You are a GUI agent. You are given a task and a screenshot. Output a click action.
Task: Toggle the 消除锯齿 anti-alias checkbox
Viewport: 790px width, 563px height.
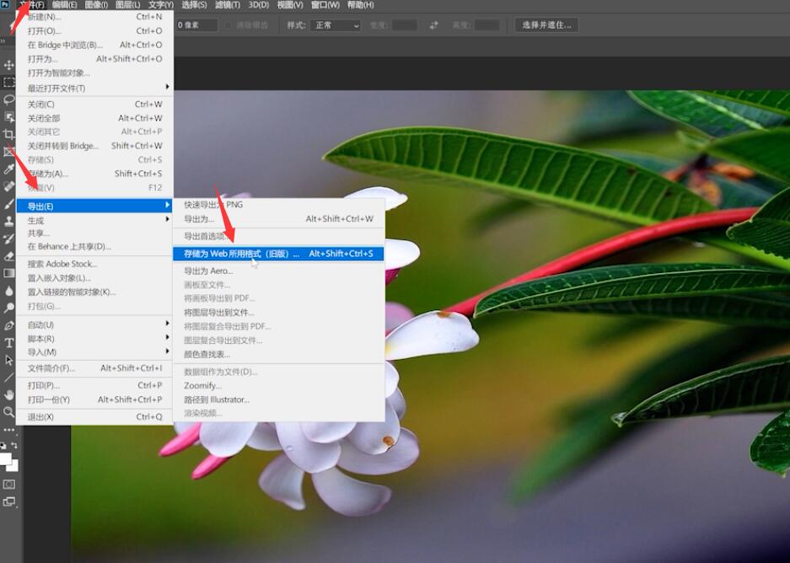229,25
